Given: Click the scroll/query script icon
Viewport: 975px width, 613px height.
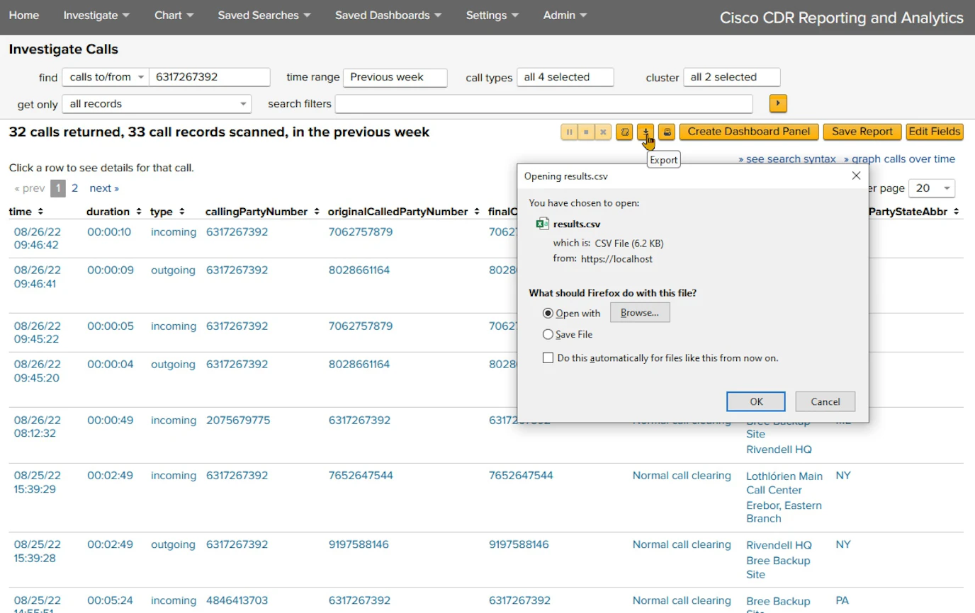Looking at the screenshot, I should (624, 132).
